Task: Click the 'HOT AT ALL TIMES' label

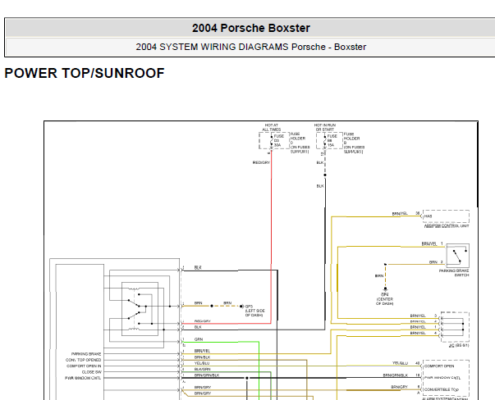Action: click(271, 127)
